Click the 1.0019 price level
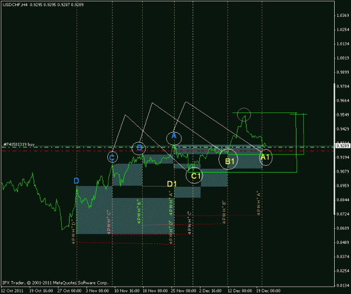Viewport: 351px width, 294px height. [x=343, y=58]
